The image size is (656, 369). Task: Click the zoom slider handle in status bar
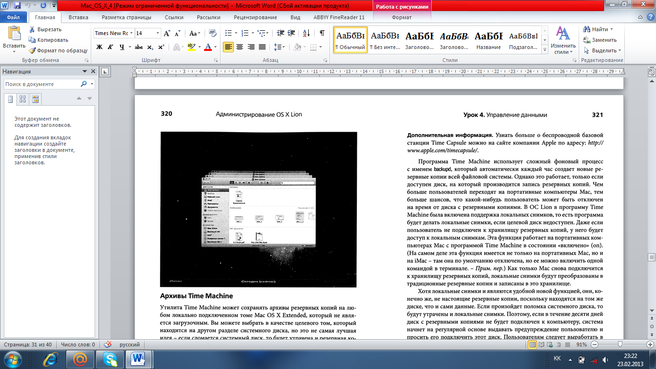pos(620,344)
